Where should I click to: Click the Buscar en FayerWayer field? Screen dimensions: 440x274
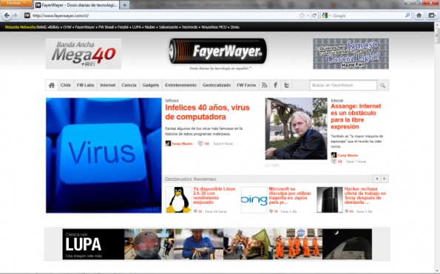click(x=343, y=85)
